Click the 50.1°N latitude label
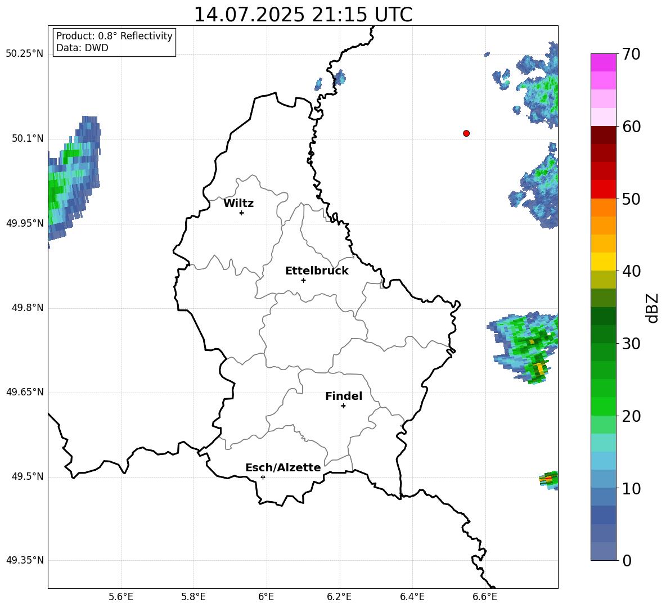This screenshot has height=608, width=666. (28, 138)
